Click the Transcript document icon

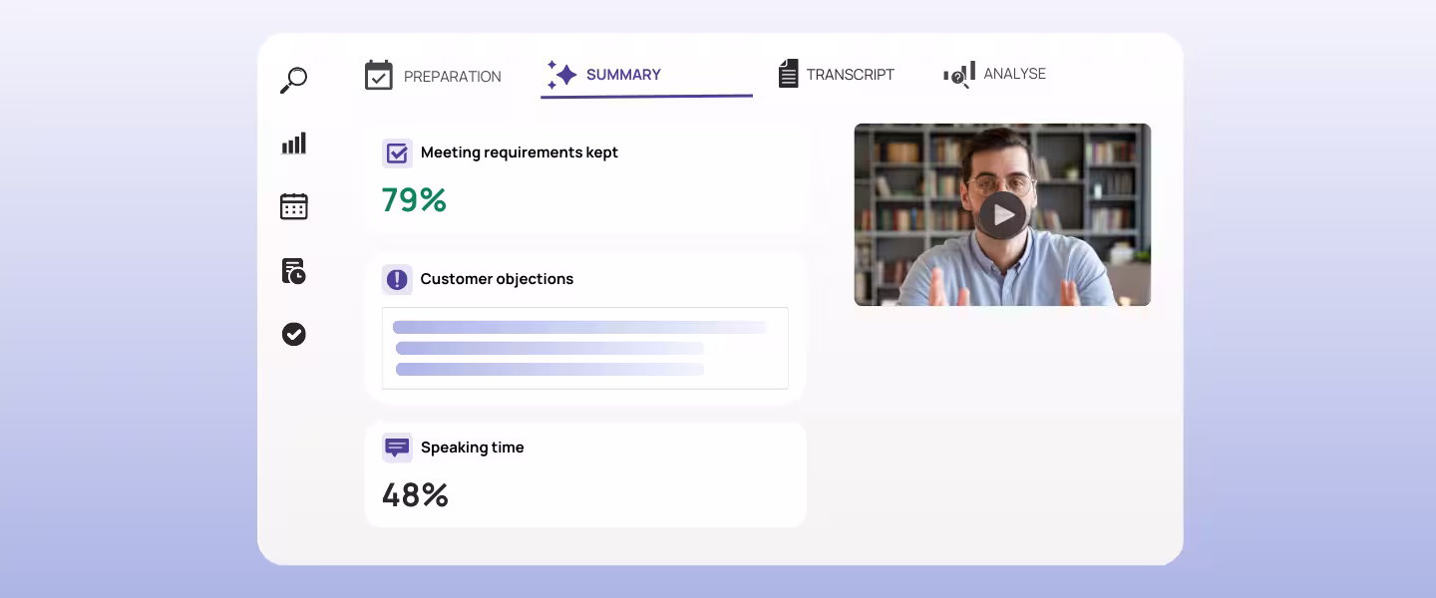pyautogui.click(x=789, y=73)
